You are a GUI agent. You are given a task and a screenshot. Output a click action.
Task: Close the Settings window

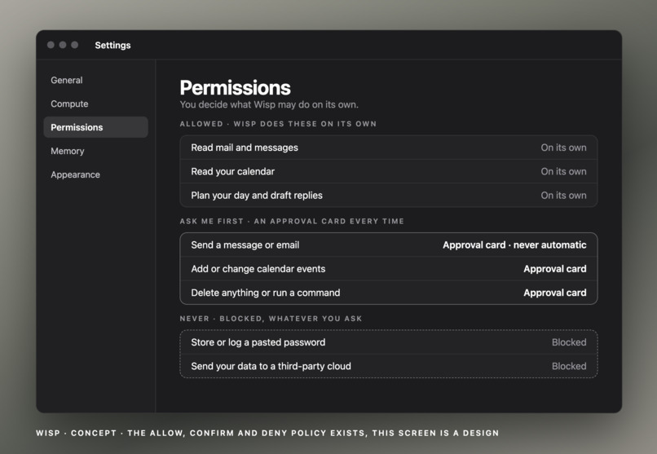[51, 45]
